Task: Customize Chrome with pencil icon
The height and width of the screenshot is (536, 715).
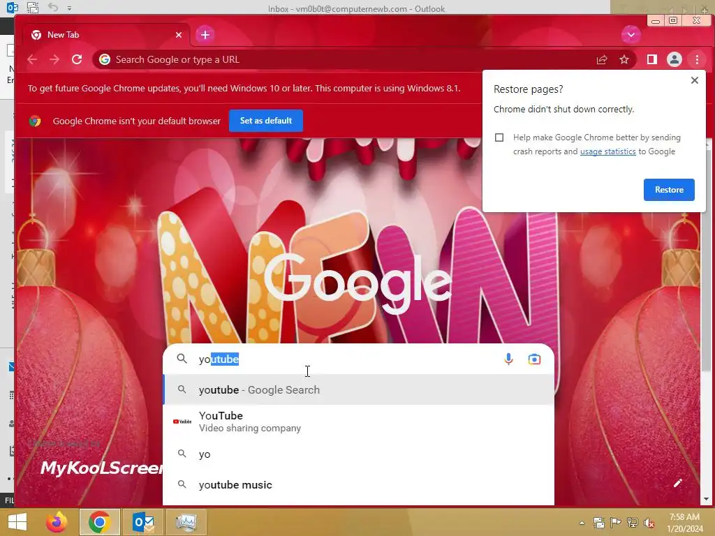Action: tap(677, 483)
